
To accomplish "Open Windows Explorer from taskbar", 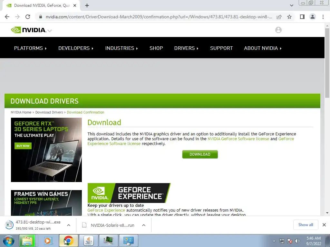I will (x=27, y=241).
